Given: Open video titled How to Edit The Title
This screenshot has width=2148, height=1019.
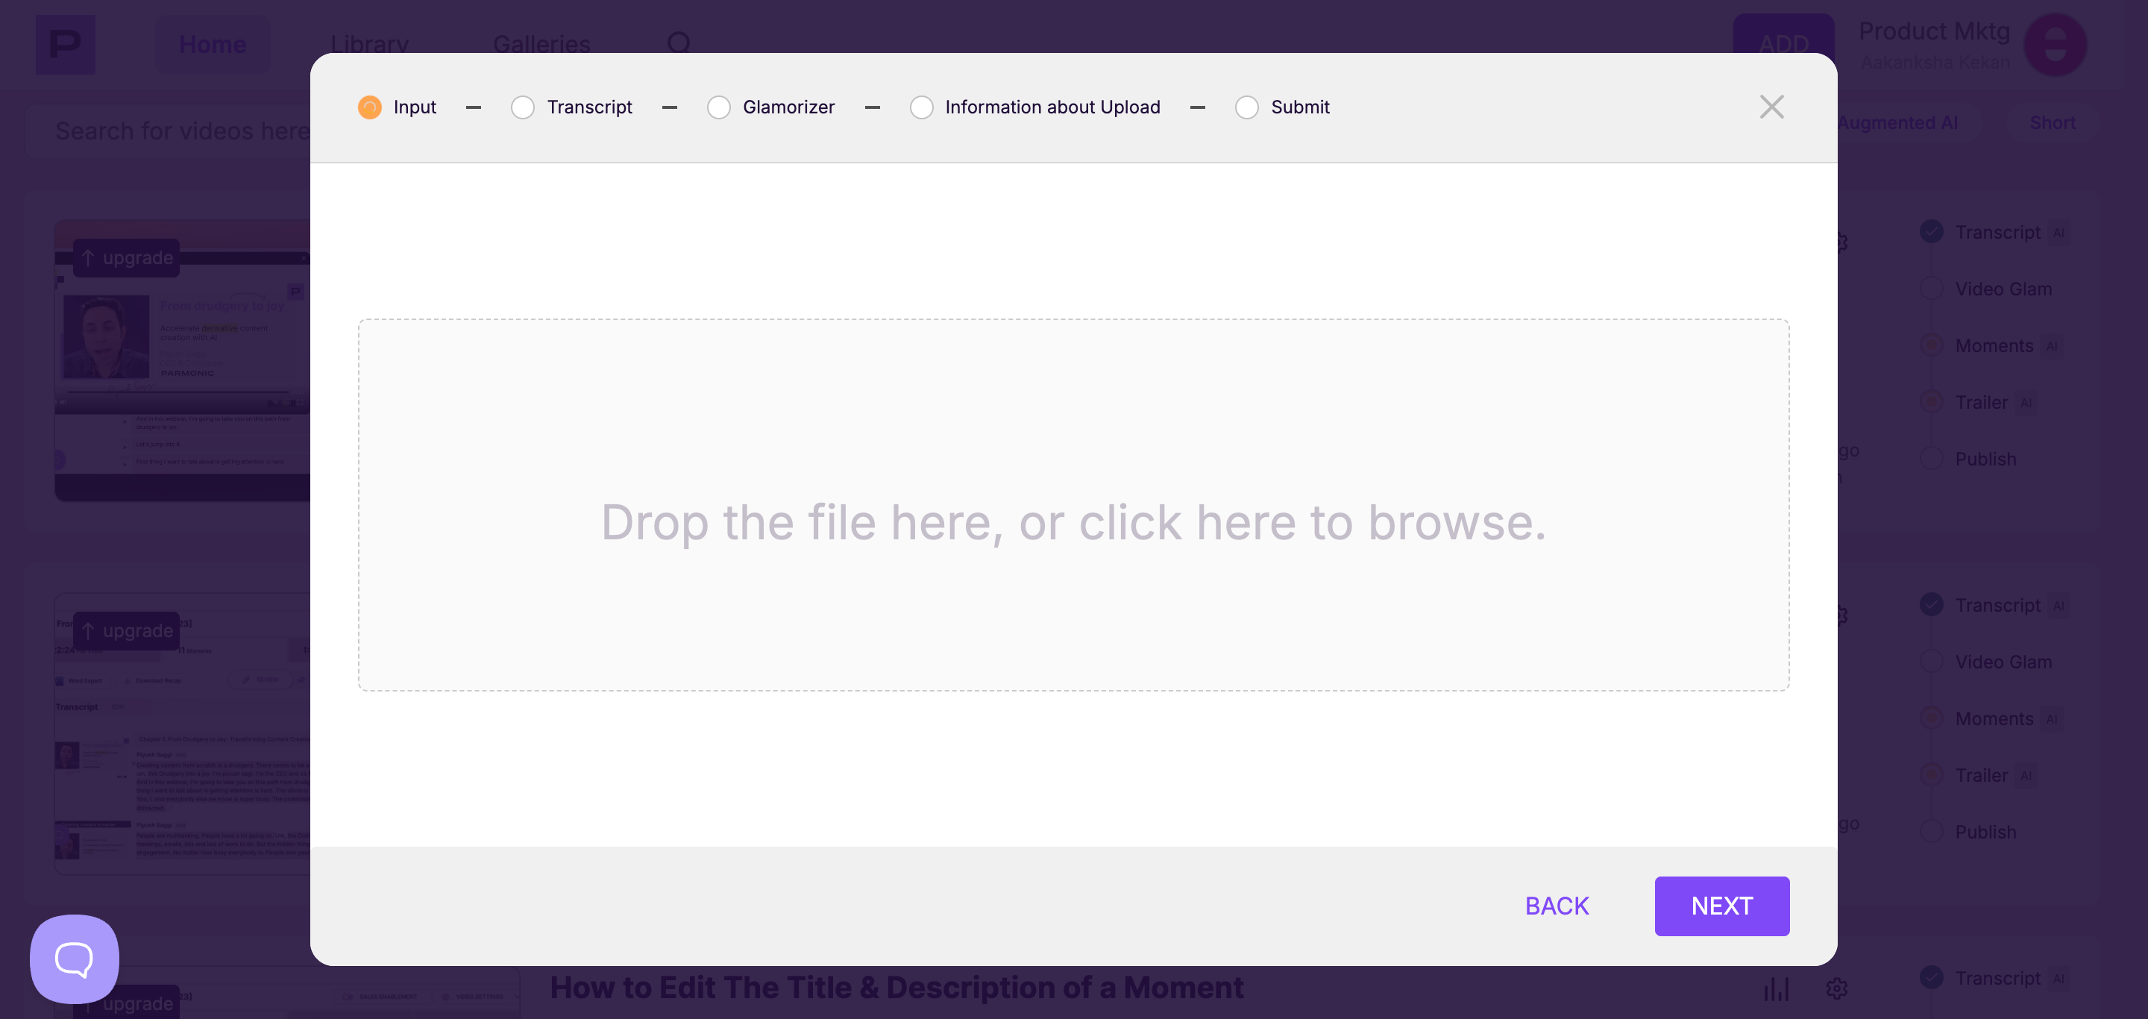Looking at the screenshot, I should coord(896,988).
